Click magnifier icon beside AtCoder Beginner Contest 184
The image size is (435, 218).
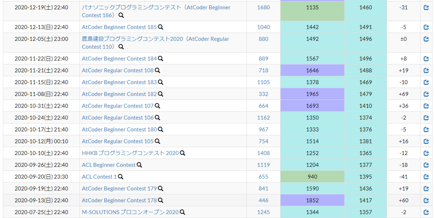pyautogui.click(x=161, y=59)
